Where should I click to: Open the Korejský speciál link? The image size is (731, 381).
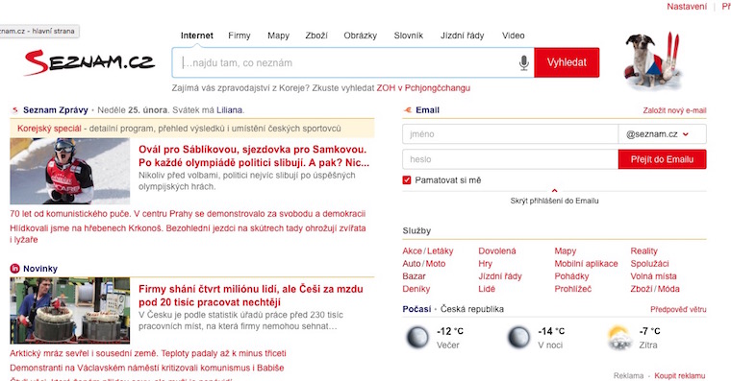pyautogui.click(x=49, y=129)
